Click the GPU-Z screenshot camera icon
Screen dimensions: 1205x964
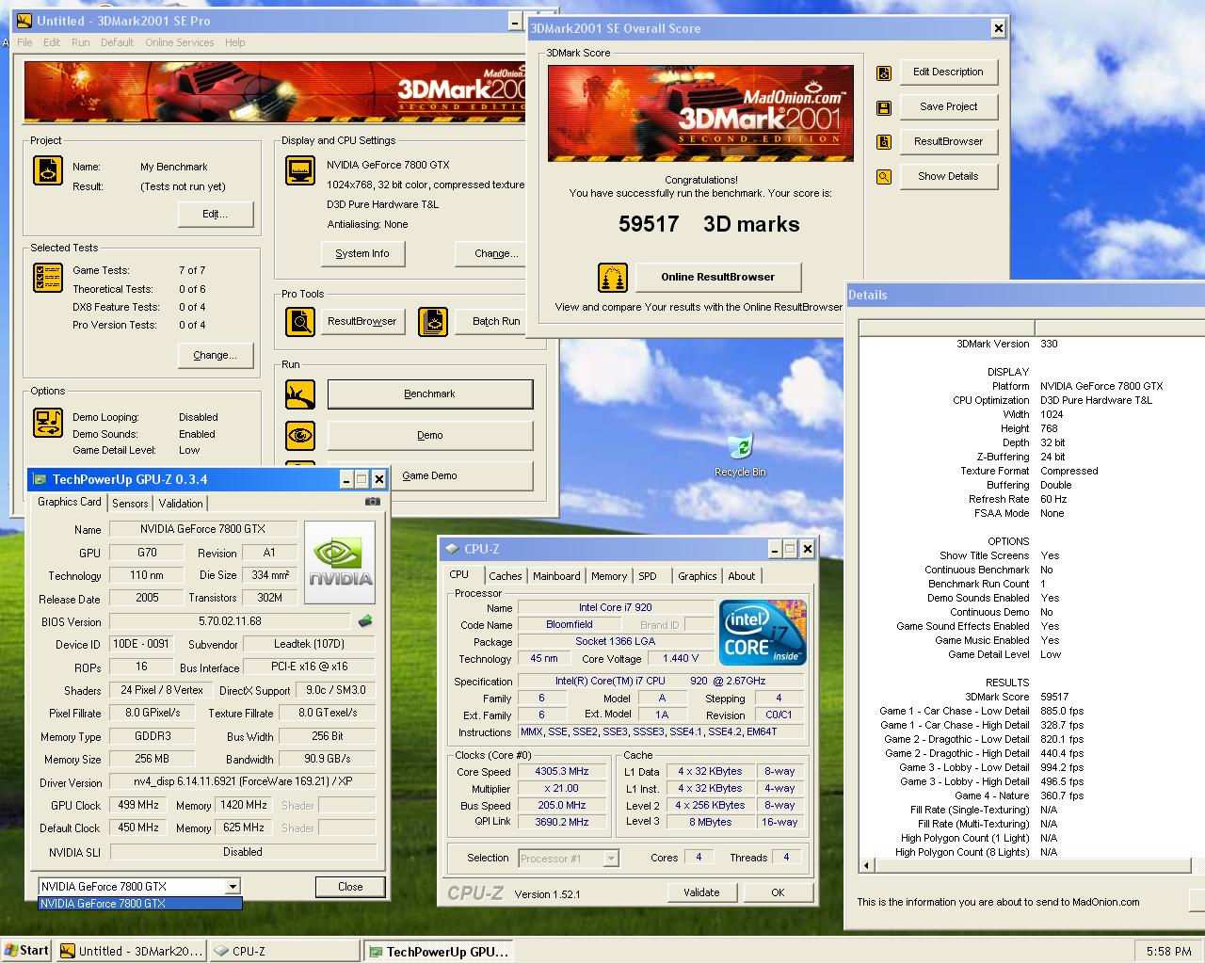click(373, 502)
